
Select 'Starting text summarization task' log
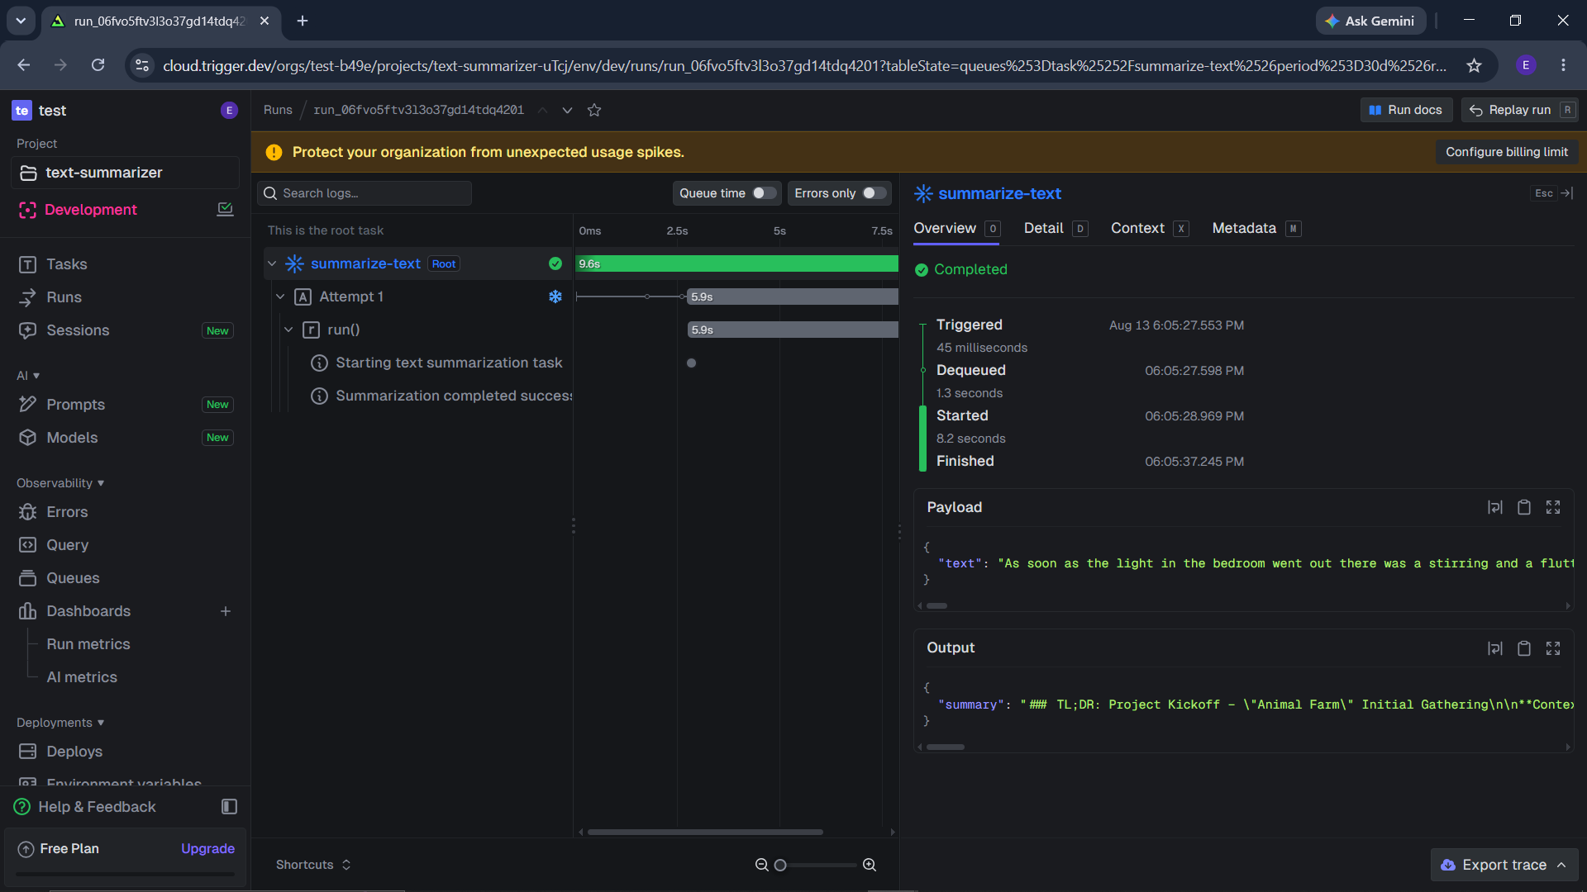click(448, 363)
